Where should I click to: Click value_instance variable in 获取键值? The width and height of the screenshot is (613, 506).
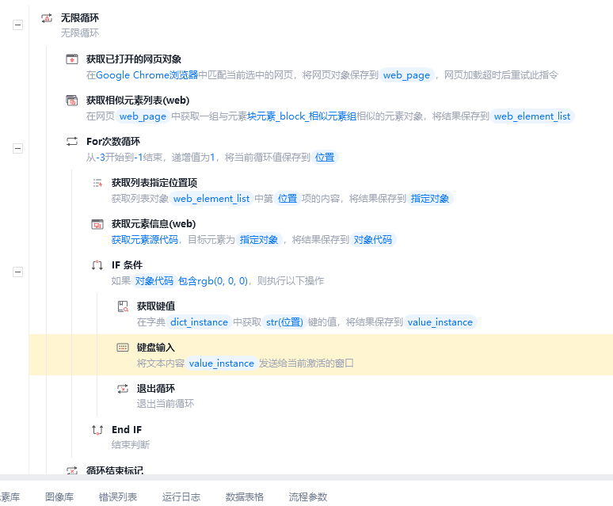coord(440,322)
